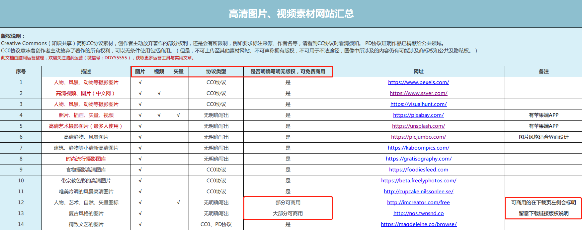Click the foodiesfeed.com link
Viewport: 582px width, 230px height.
pos(418,170)
